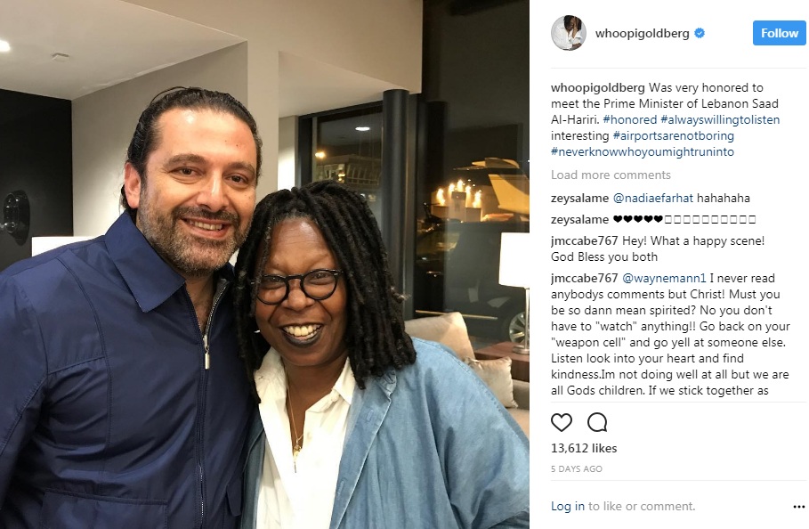Image resolution: width=809 pixels, height=529 pixels.
Task: Click the verified badge beside whoopigoldberg
Action: pos(700,33)
